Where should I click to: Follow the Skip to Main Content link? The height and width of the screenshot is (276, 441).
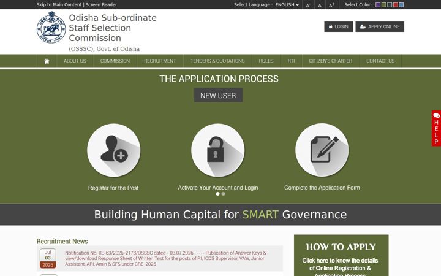pos(59,4)
